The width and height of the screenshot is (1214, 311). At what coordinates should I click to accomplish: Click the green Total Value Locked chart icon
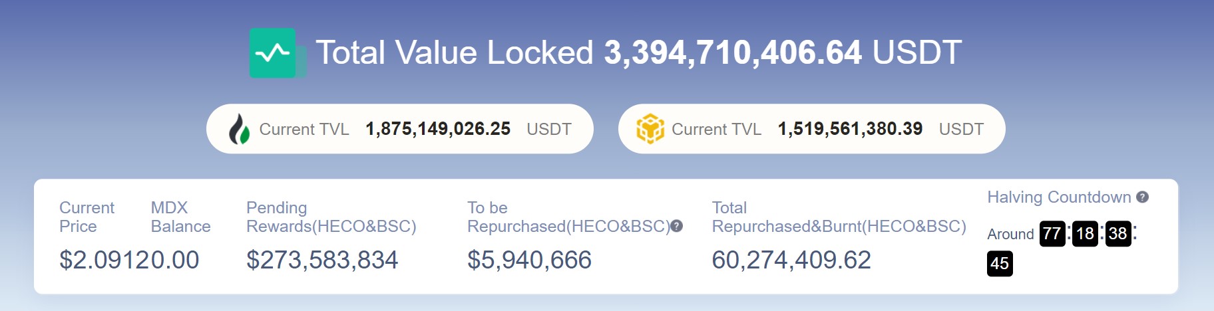(x=278, y=53)
